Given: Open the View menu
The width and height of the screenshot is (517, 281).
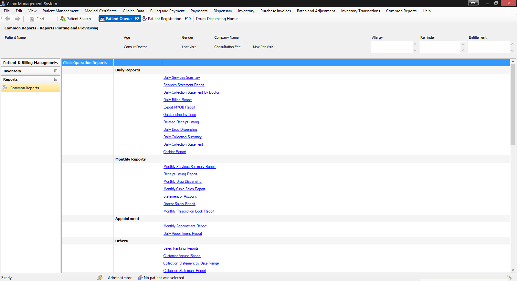Looking at the screenshot, I should [32, 11].
